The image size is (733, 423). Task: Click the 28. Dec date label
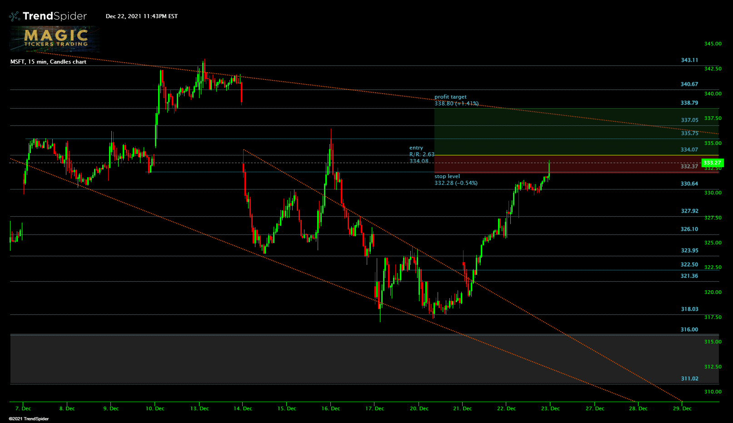tap(638, 408)
